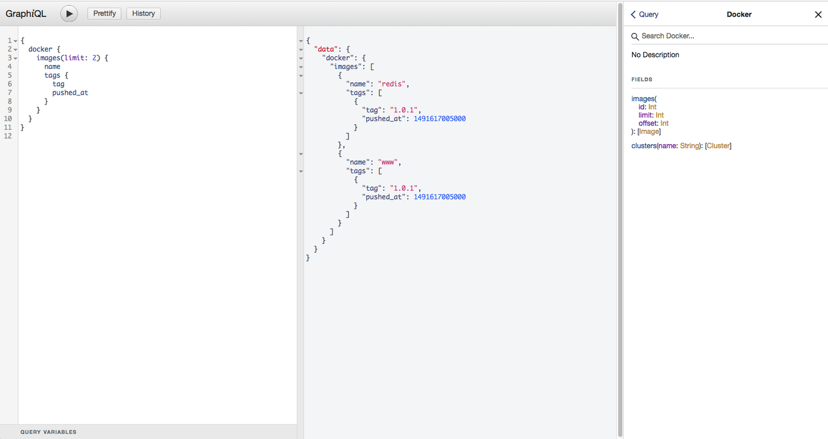The height and width of the screenshot is (439, 828).
Task: Collapse the docker block on line 2
Action: click(x=14, y=49)
